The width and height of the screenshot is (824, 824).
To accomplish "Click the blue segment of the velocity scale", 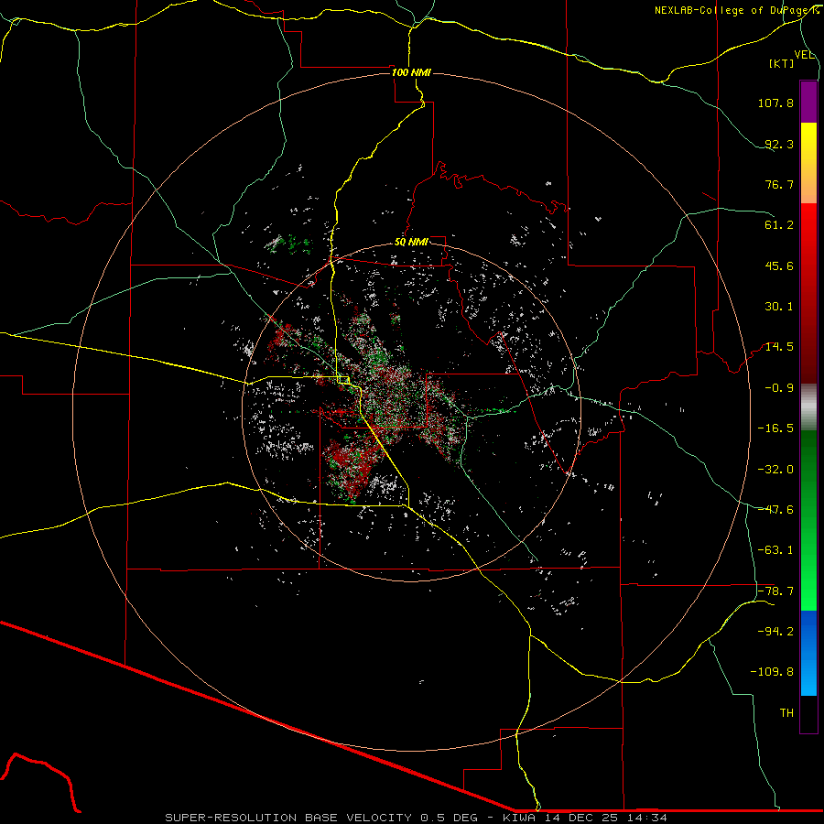I will [x=808, y=653].
